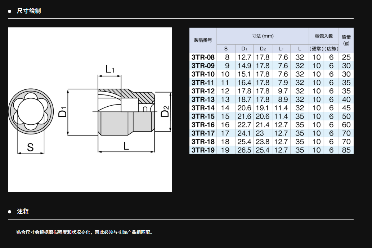Select the 3TR-10 row label

203,74
